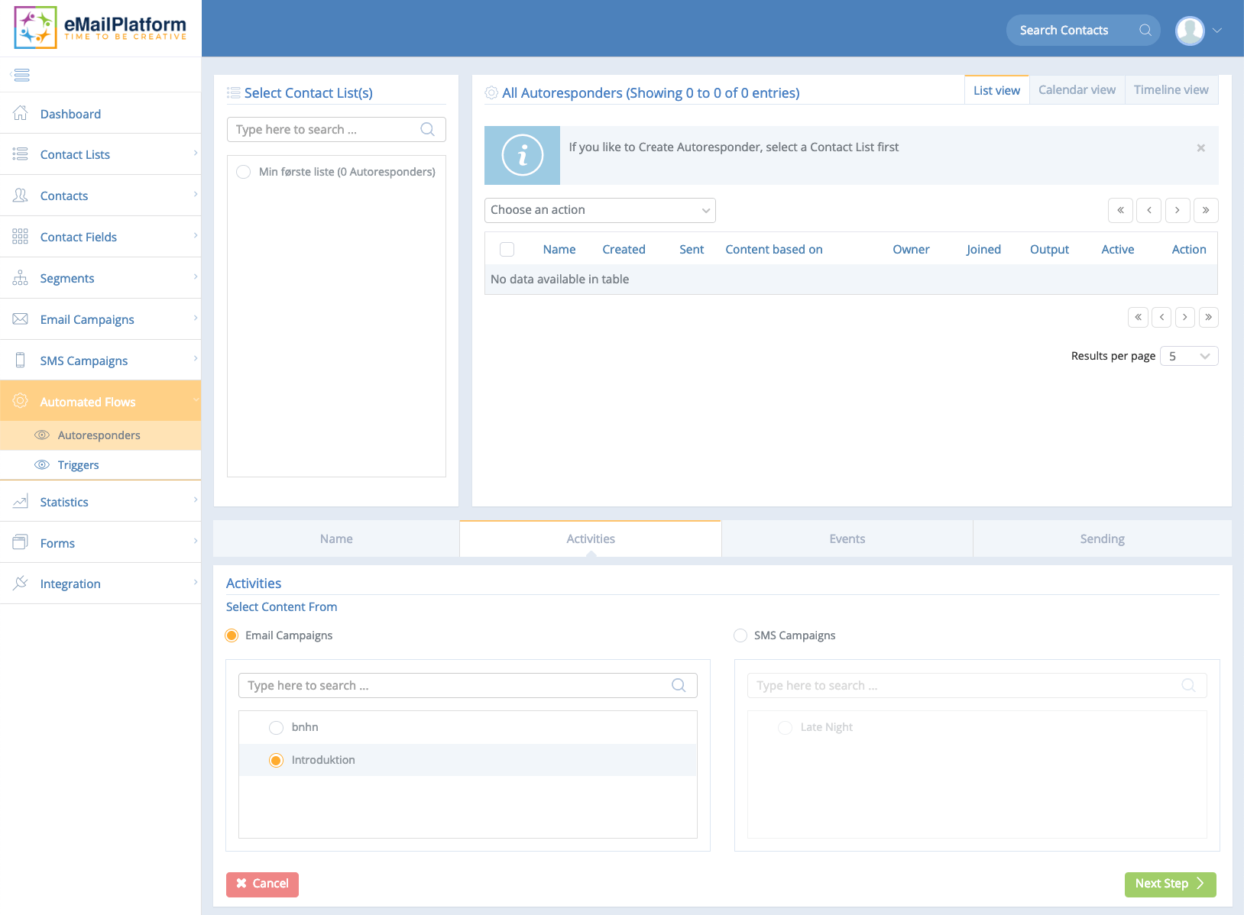Select the Contacts people icon

tap(21, 196)
